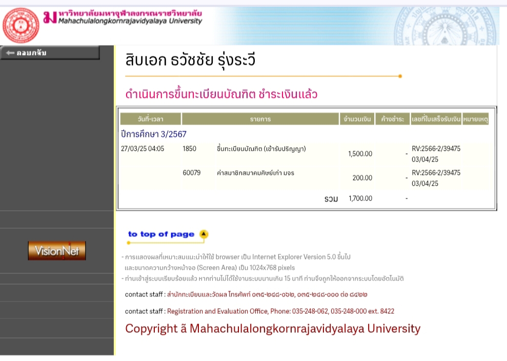Click the purple ม emblem beside university name
507x361 pixels.
(50, 17)
